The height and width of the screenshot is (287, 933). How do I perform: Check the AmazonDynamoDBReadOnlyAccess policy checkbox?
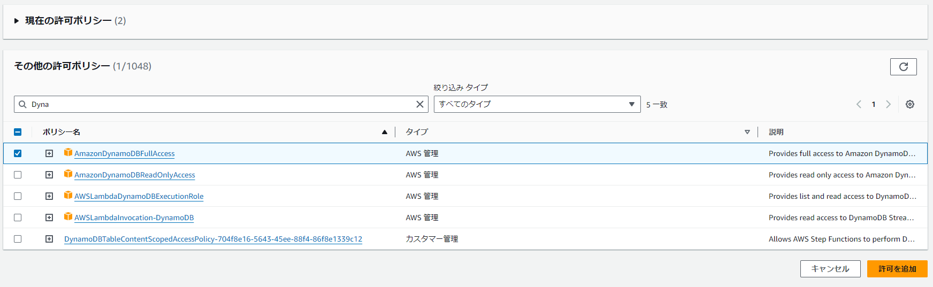(x=18, y=175)
